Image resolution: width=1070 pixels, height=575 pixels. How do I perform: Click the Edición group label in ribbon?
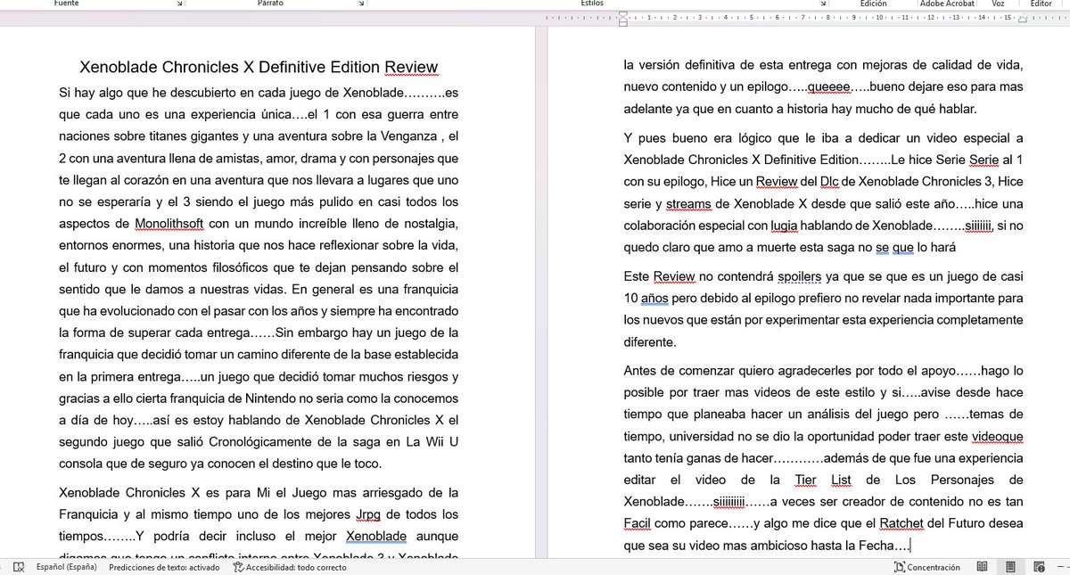pos(874,4)
